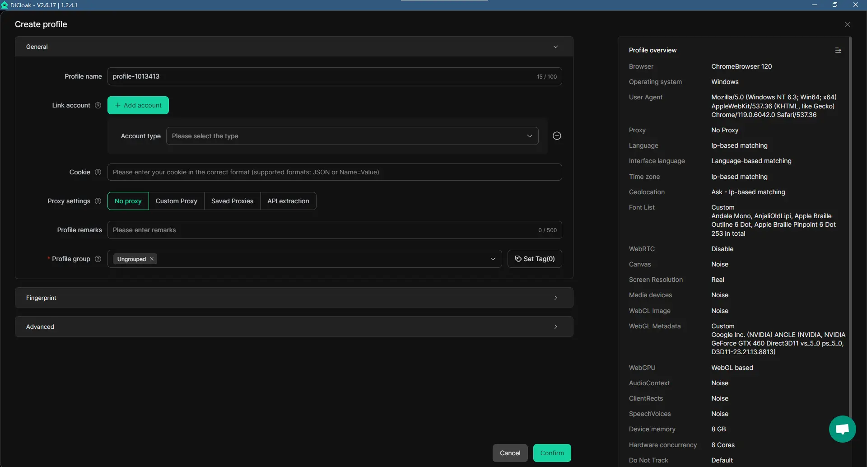
Task: Click the Link account help icon
Action: [x=98, y=105]
